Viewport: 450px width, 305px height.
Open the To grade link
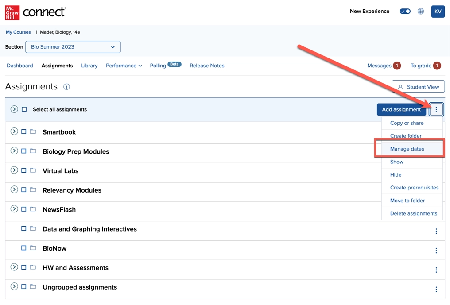[x=421, y=66]
